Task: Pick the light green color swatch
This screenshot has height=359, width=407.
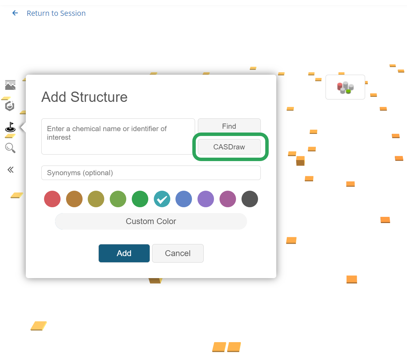Action: (x=118, y=199)
